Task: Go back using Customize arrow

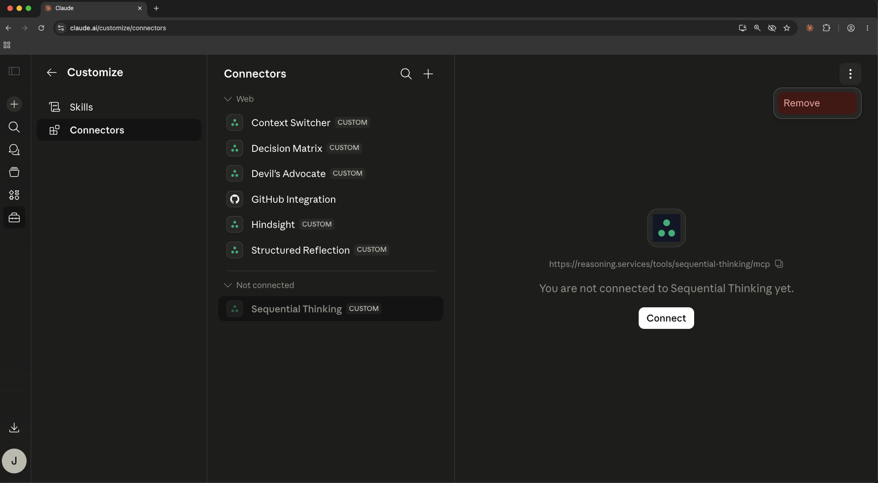Action: click(52, 72)
